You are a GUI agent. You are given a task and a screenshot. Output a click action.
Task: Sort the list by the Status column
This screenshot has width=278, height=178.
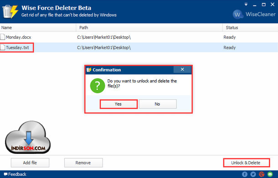tap(250, 28)
